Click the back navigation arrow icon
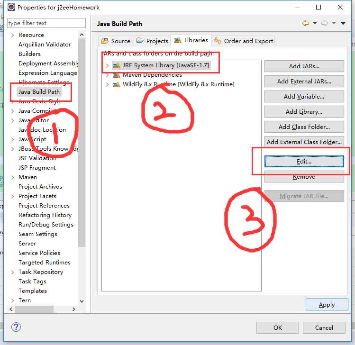Viewport: 355px width, 345px height. (305, 23)
